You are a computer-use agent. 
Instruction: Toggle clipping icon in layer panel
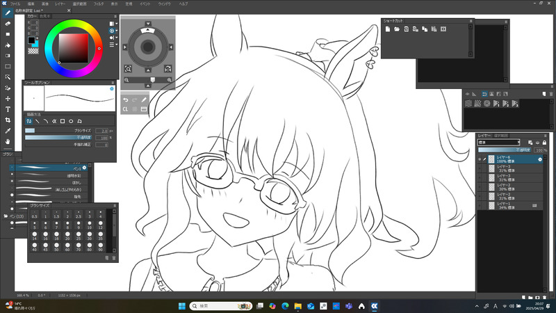pyautogui.click(x=537, y=143)
